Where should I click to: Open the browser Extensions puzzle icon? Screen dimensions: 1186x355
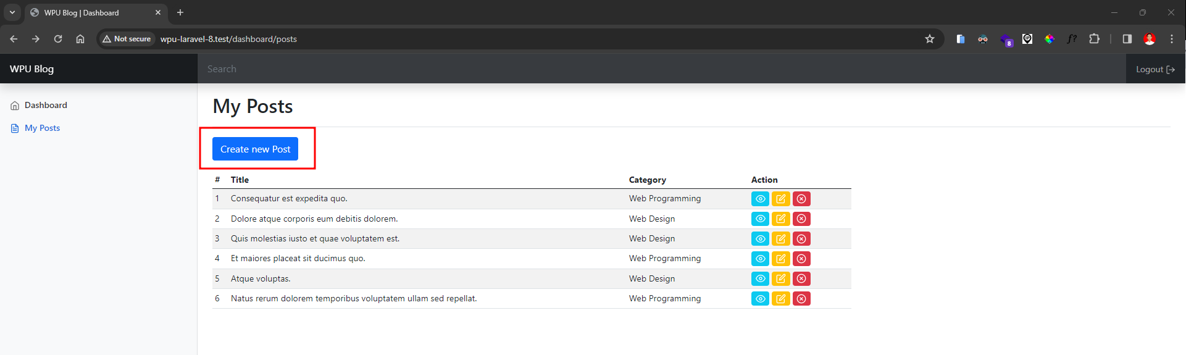pos(1094,39)
